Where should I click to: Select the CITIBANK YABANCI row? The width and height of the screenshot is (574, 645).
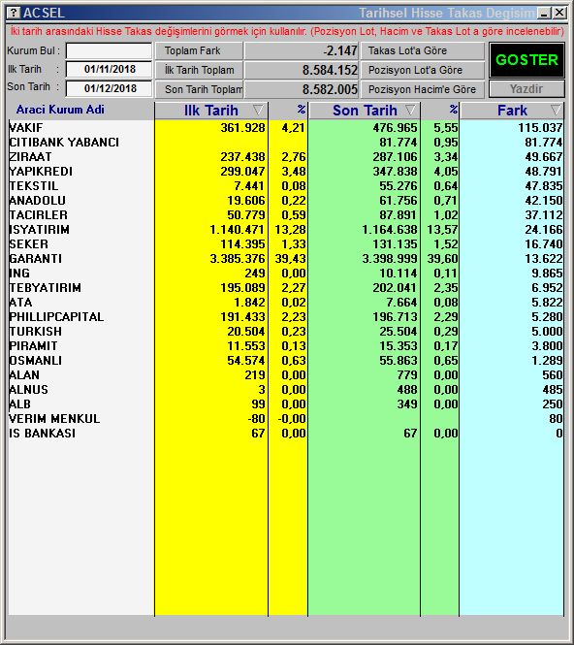[286, 143]
